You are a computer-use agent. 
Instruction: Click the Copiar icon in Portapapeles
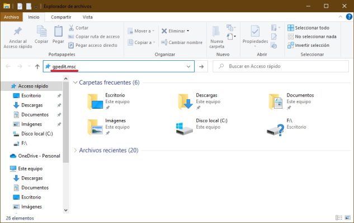point(41,31)
